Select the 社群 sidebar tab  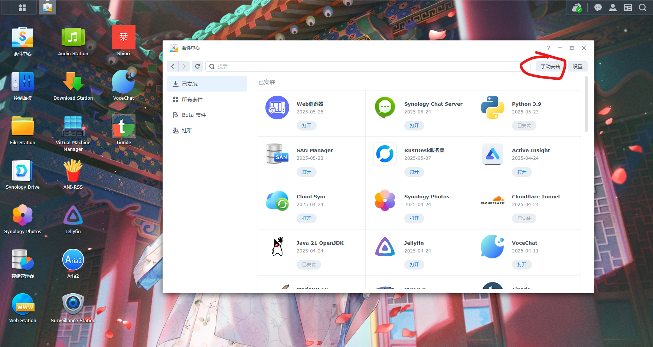[207, 130]
